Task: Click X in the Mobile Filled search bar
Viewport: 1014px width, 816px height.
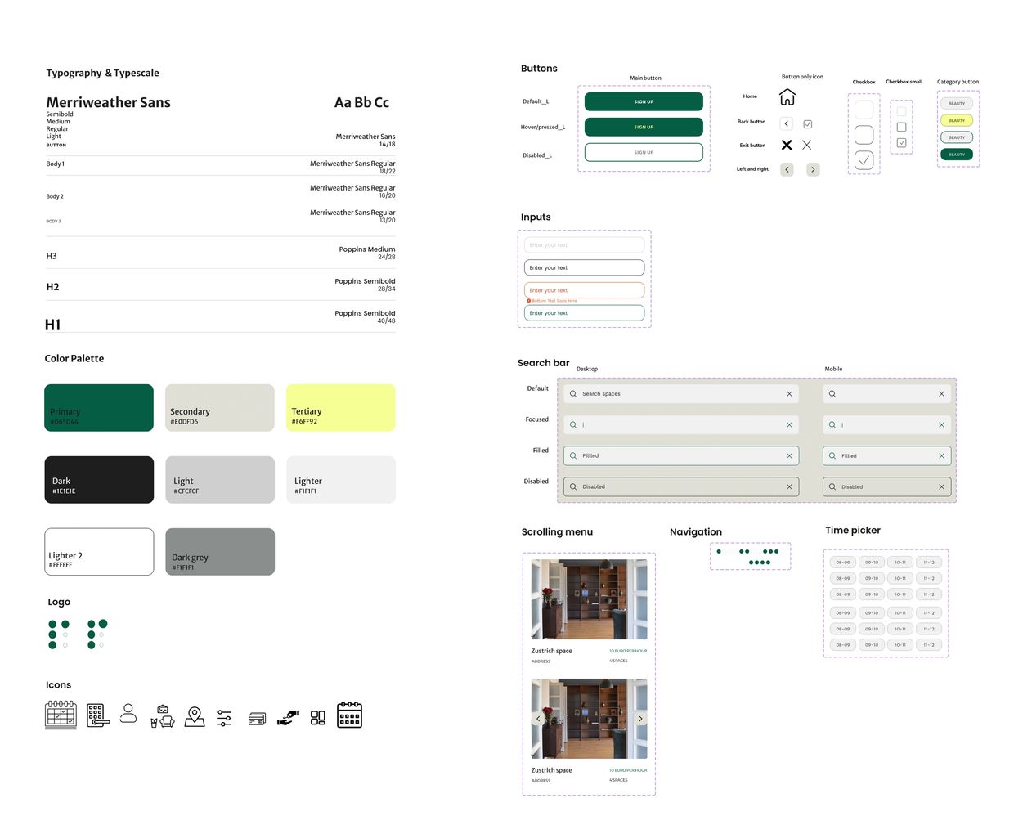Action: coord(941,456)
